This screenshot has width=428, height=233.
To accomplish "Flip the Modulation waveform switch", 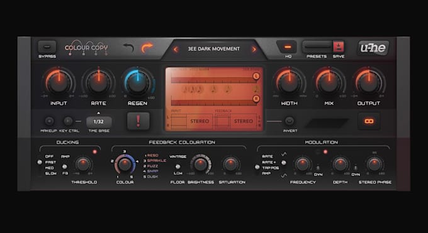I will click(x=284, y=163).
